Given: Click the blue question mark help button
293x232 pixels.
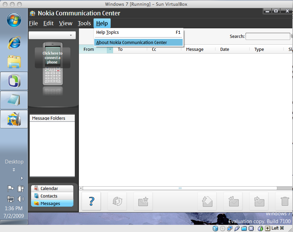Looking at the screenshot, I should (x=91, y=201).
